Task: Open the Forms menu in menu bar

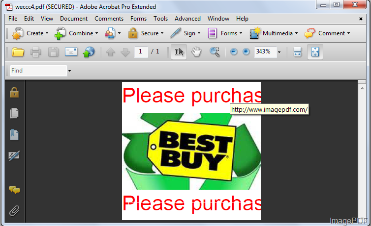Action: (x=138, y=19)
